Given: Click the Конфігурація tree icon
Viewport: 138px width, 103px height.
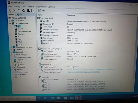Looking at the screenshot, I should pyautogui.click(x=16, y=72).
